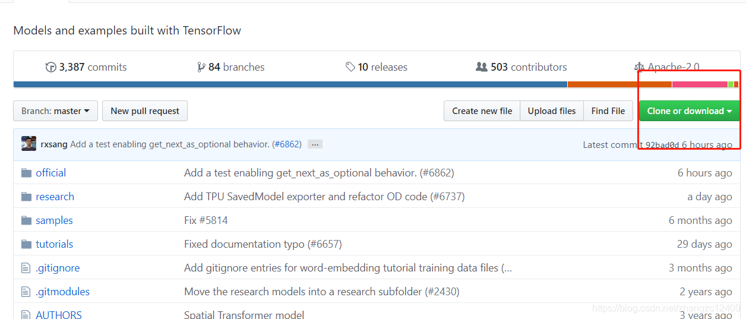
Task: Open 'Move the research models' commit message
Action: [322, 292]
